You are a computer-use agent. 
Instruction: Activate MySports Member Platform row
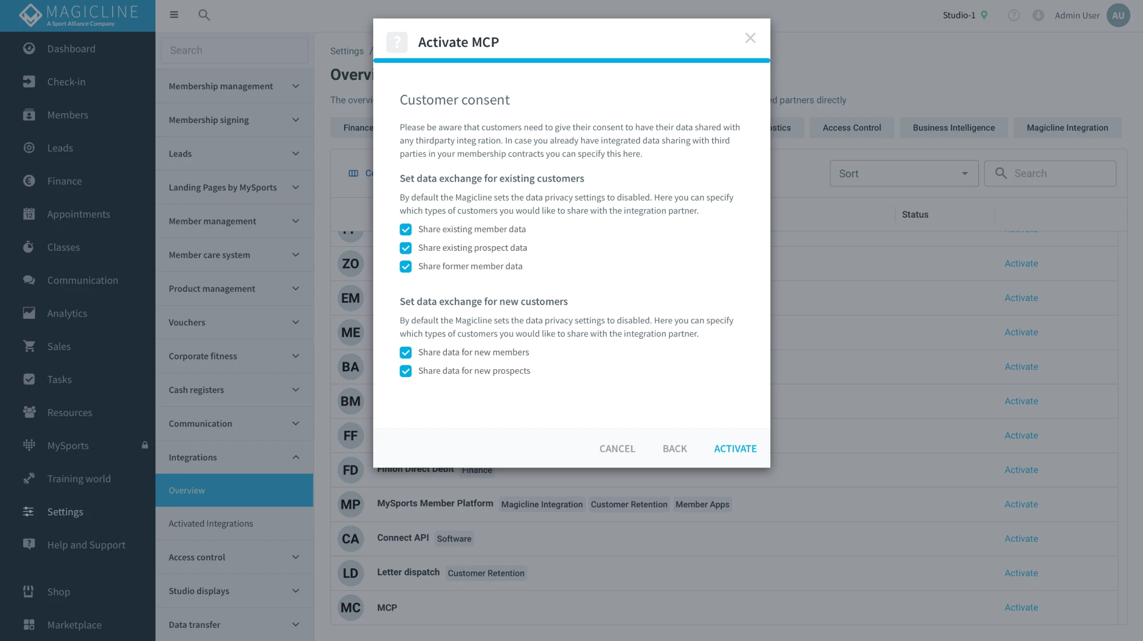click(x=1021, y=504)
